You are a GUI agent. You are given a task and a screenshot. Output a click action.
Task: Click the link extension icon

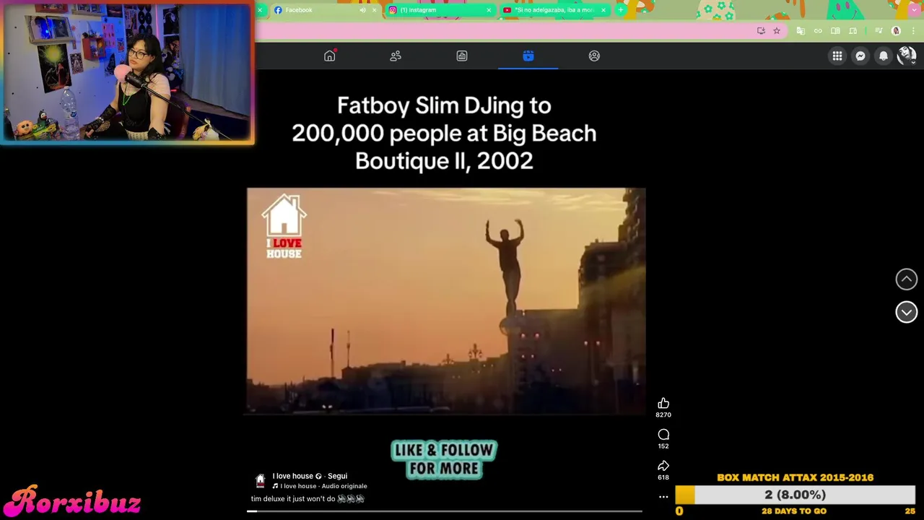818,31
